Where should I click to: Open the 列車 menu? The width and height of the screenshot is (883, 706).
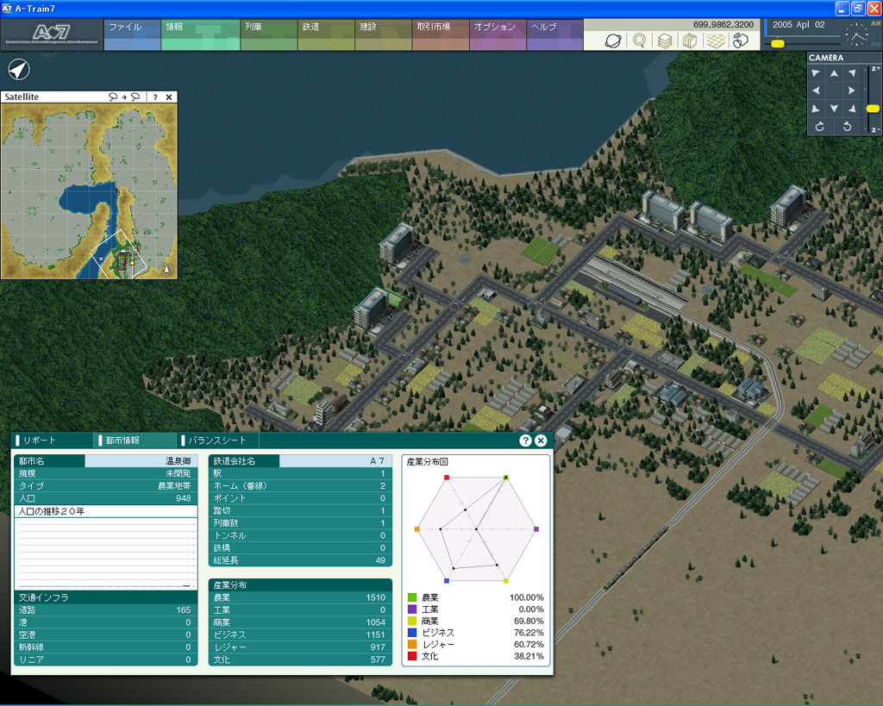(x=269, y=34)
